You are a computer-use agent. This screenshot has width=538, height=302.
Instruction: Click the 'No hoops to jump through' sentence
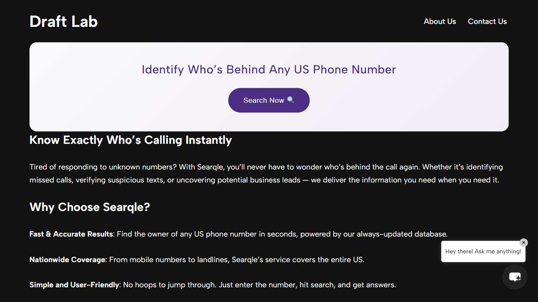tap(259, 285)
